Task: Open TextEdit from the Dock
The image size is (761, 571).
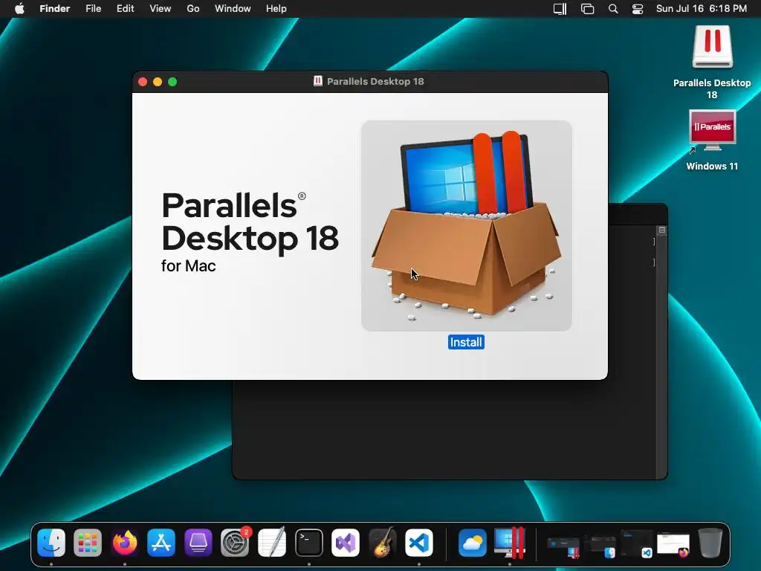Action: click(272, 542)
